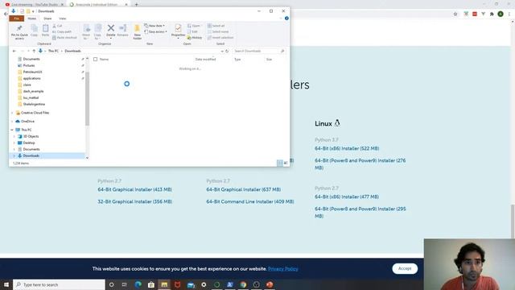The width and height of the screenshot is (515, 290).
Task: Click This PC in address breadcrumb
Action: 53,51
